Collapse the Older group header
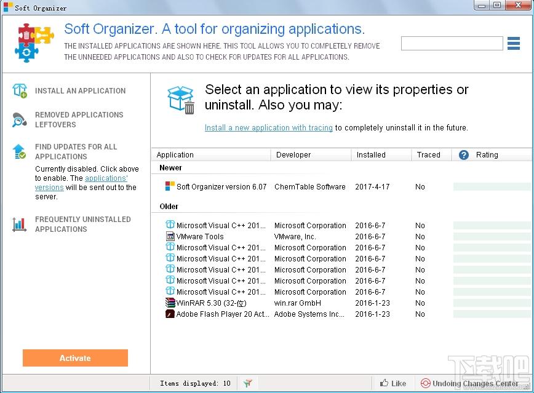This screenshot has height=393, width=534. tap(169, 207)
